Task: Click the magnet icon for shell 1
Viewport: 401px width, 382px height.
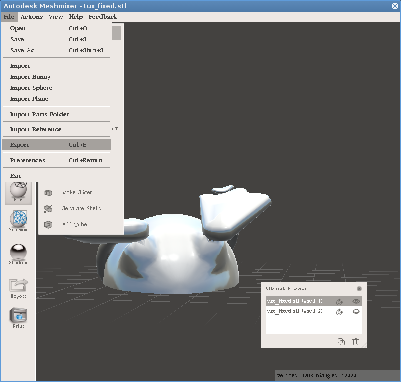Action: click(x=339, y=301)
